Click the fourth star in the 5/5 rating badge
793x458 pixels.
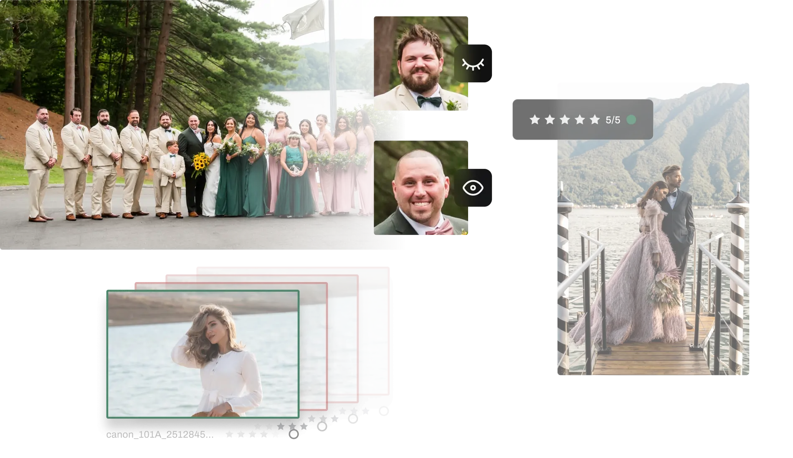point(580,120)
